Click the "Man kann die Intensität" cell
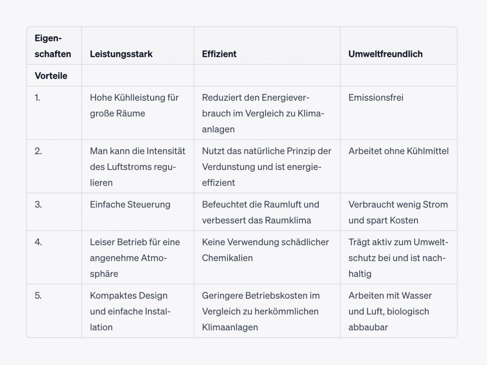Image resolution: width=487 pixels, height=365 pixels. coord(137,167)
